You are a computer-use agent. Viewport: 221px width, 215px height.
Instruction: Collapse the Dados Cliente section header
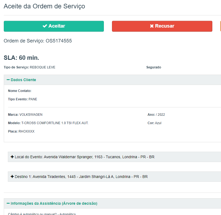click(23, 80)
